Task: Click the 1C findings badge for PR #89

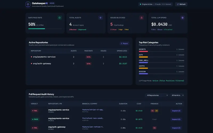Action: tap(154, 128)
